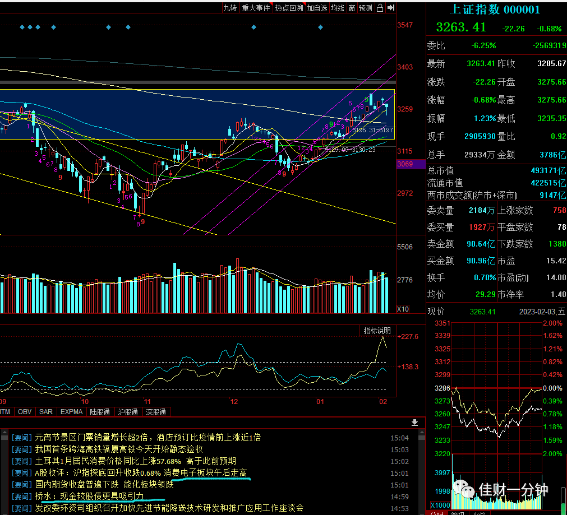Toggle the unlock padlock icon in chart toolbar
Image resolution: width=567 pixels, height=515 pixels.
click(380, 8)
